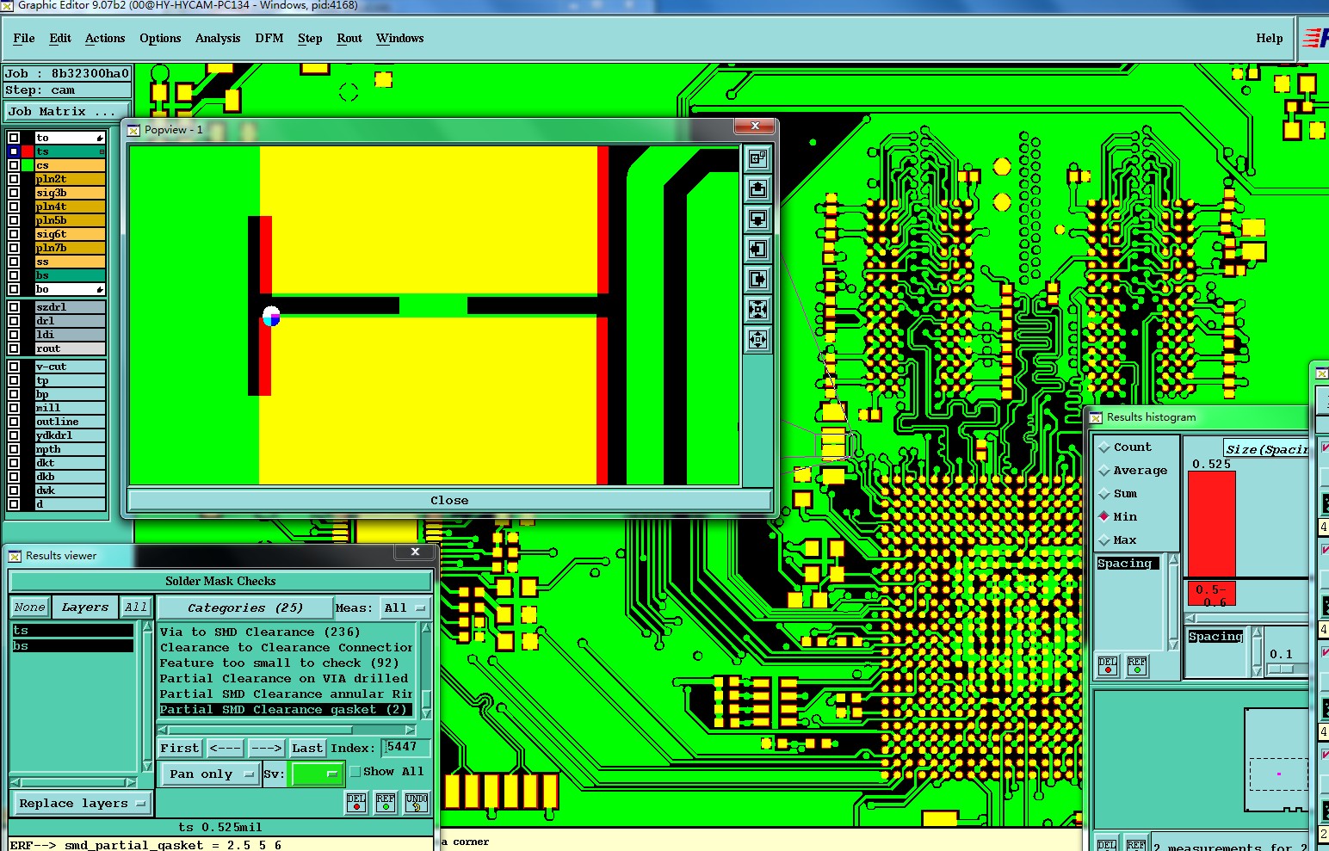This screenshot has width=1329, height=851.
Task: Click the red 0.525 histogram bar
Action: pos(1212,523)
